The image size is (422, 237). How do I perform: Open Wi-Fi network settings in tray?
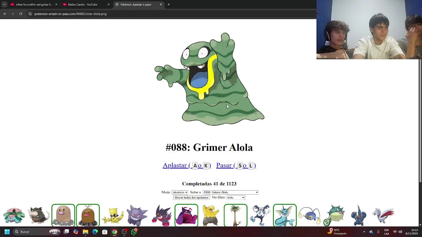click(x=395, y=232)
